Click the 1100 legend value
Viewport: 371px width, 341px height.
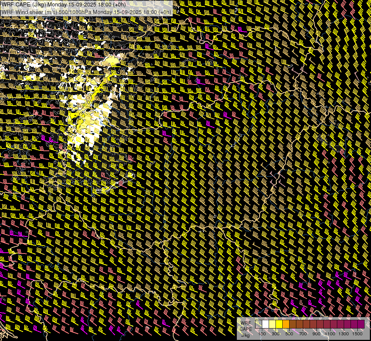point(330,334)
